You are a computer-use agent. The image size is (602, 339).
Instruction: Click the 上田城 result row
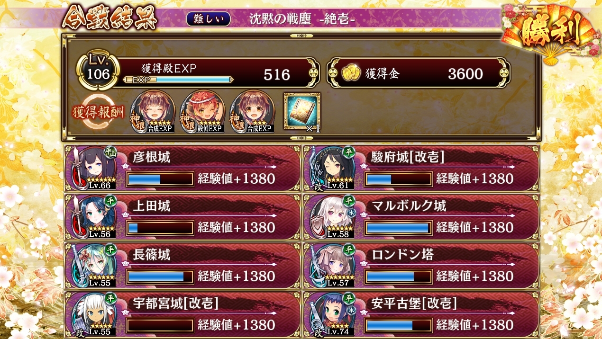click(182, 217)
